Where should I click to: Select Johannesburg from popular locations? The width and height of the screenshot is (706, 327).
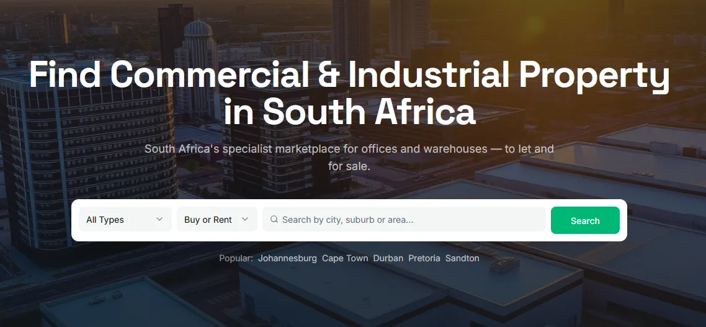287,258
